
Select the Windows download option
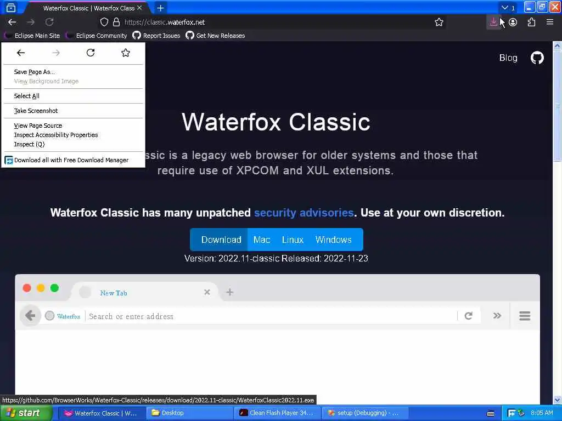click(x=333, y=240)
